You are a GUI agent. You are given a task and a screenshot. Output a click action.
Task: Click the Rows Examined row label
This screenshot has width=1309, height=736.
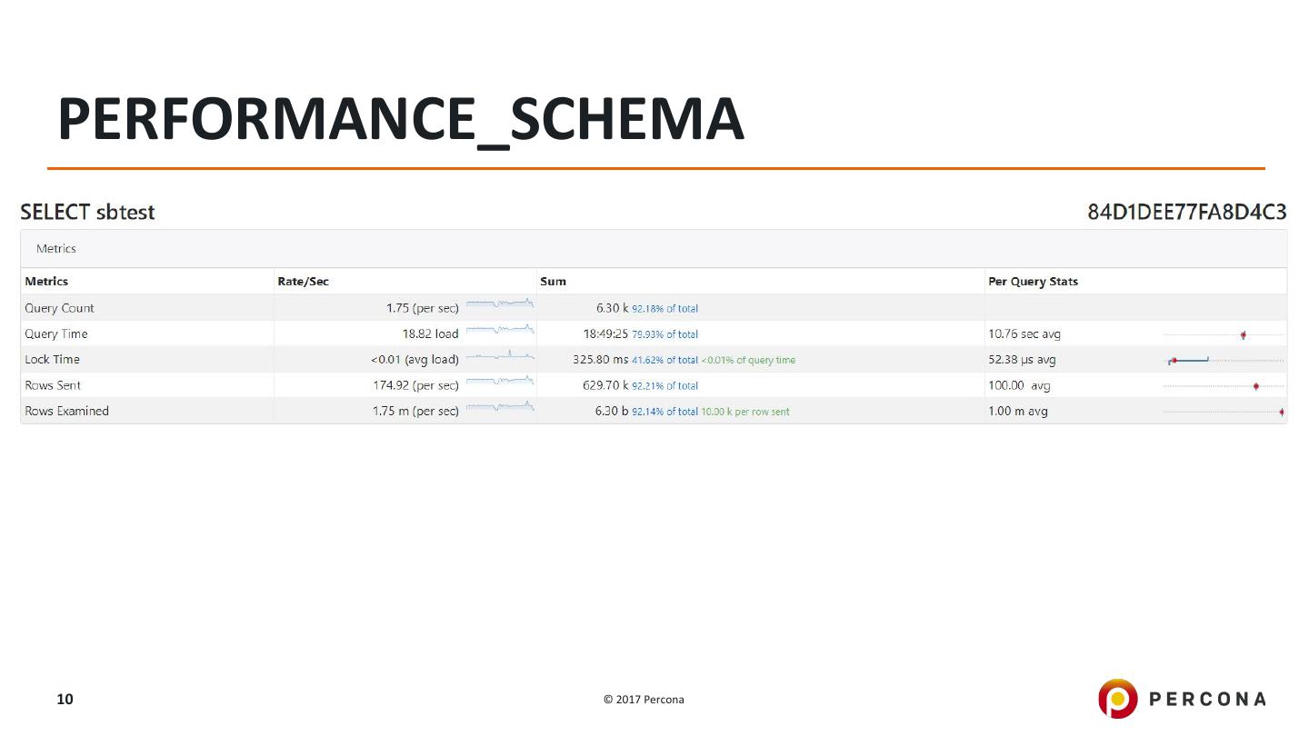pyautogui.click(x=66, y=411)
